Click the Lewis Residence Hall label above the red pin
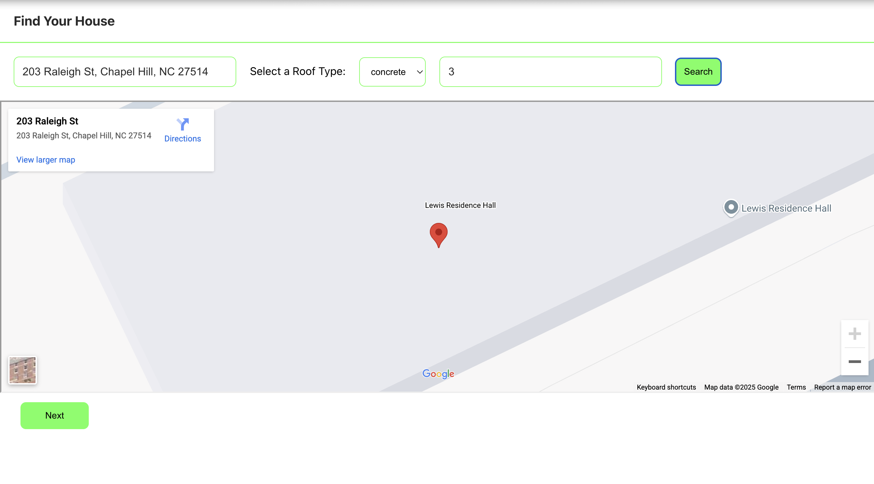874x484 pixels. pos(460,205)
